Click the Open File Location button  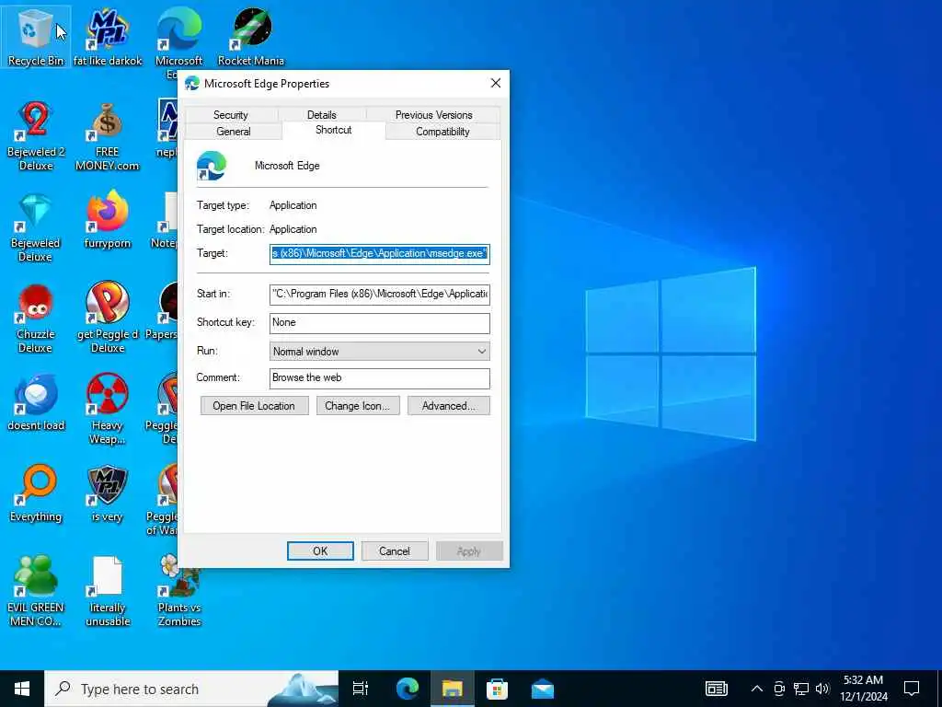[254, 406]
